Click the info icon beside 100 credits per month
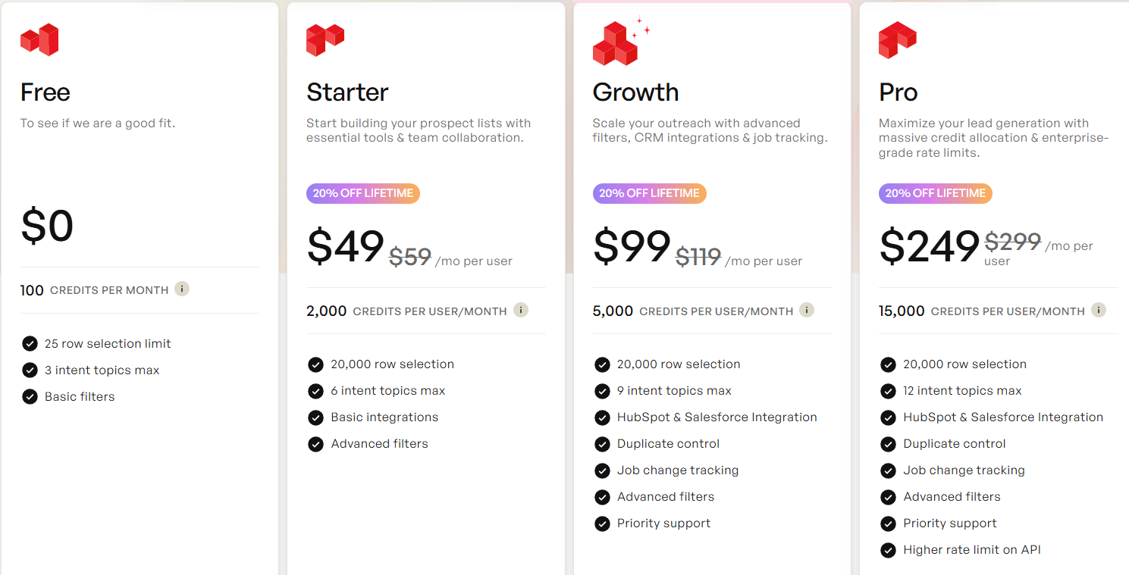The image size is (1129, 575). [x=181, y=289]
